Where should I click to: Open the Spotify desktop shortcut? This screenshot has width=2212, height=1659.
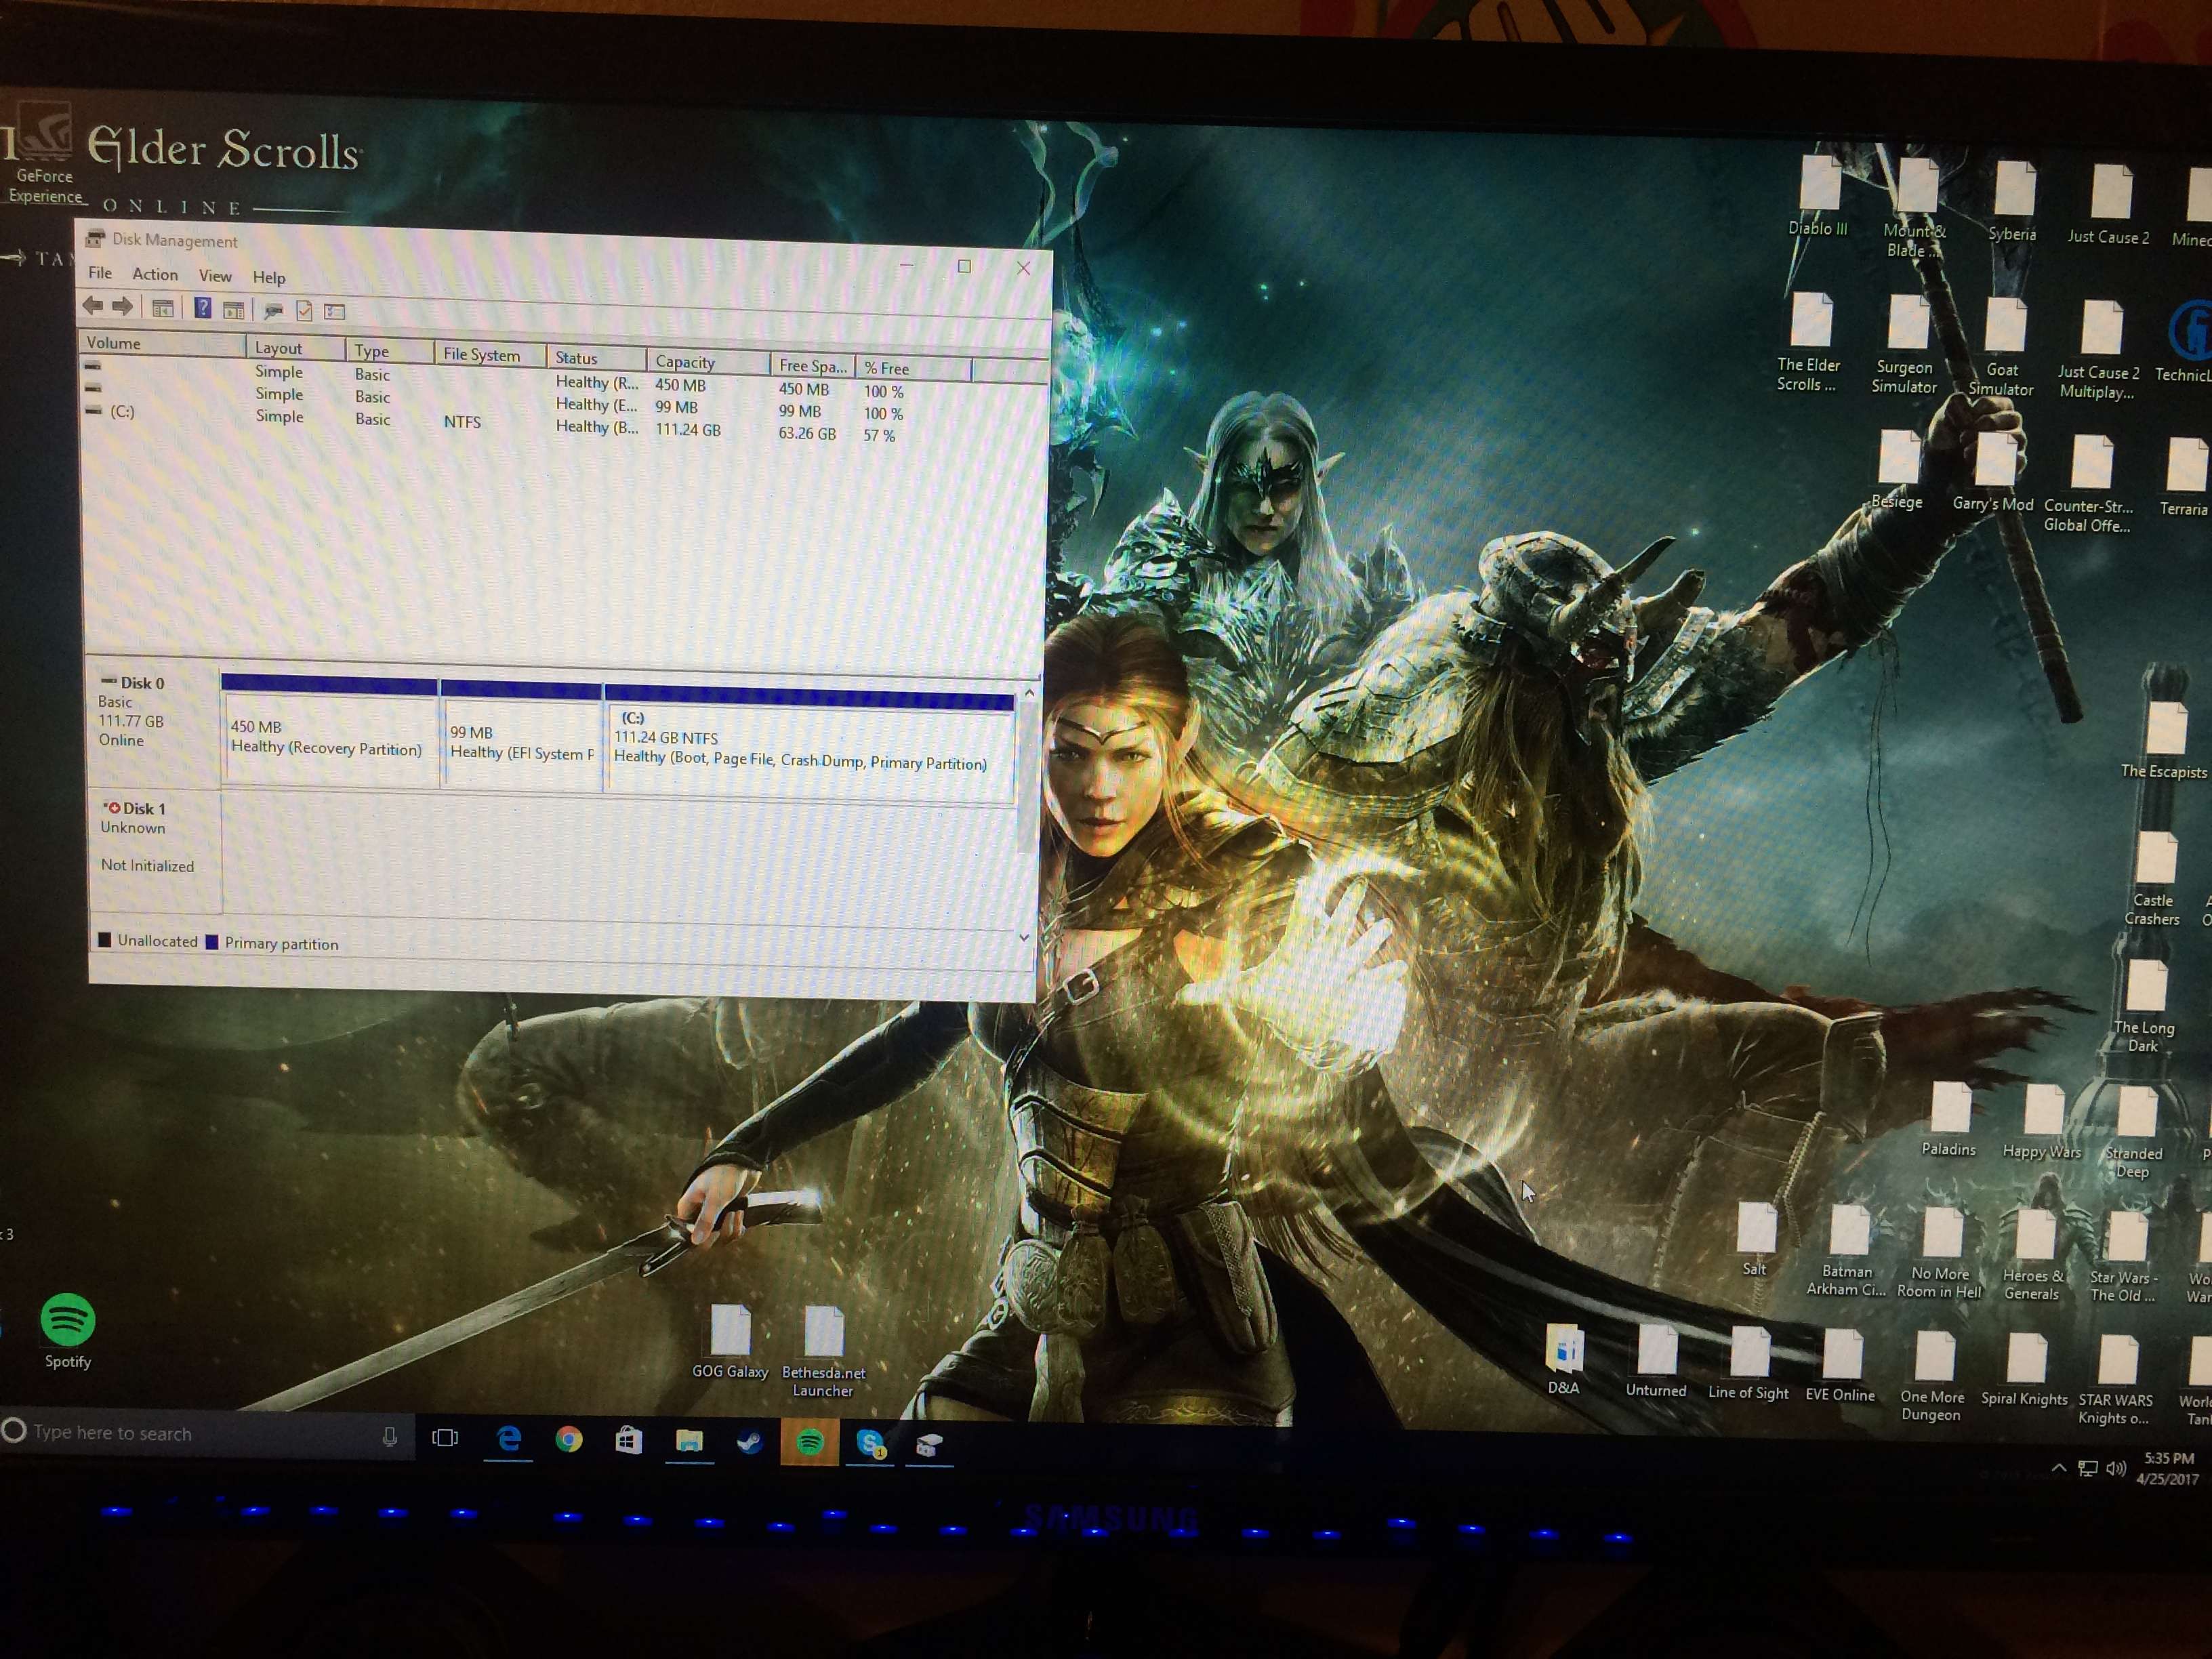point(68,1332)
